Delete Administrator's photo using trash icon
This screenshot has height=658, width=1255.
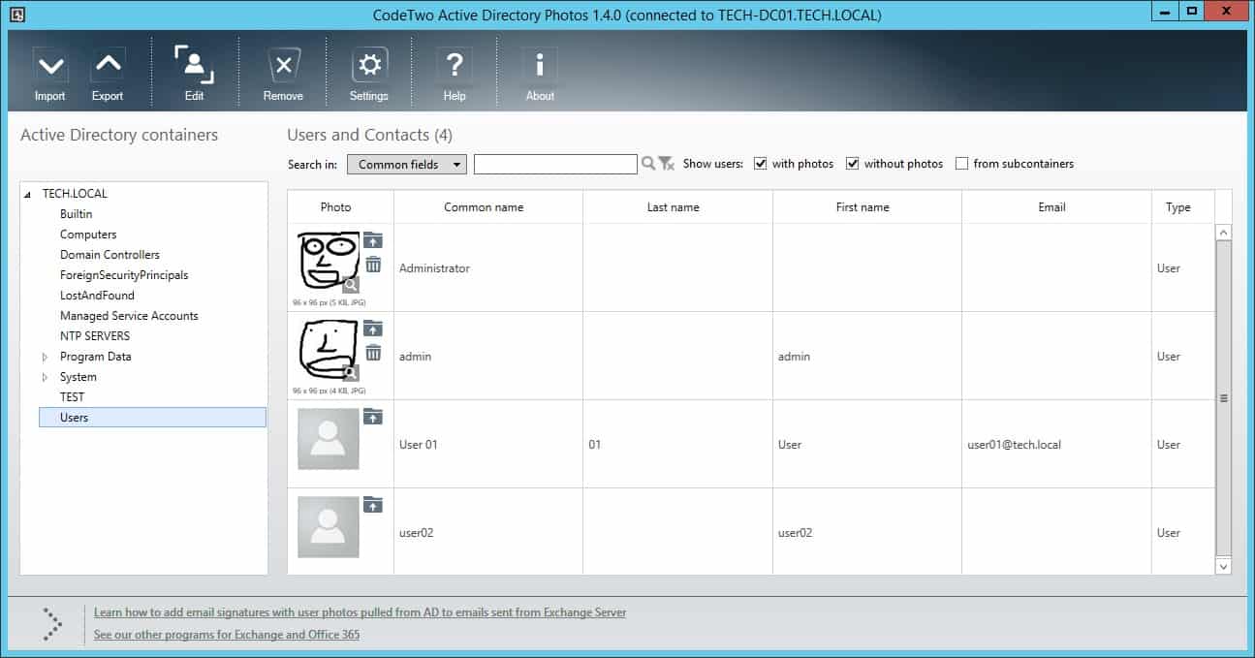tap(373, 265)
